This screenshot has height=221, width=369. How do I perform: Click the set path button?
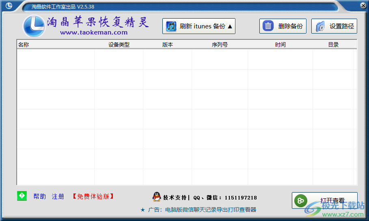[x=334, y=26]
